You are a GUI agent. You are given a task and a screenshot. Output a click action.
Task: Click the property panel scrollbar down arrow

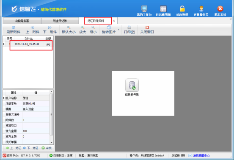[x=51, y=142]
